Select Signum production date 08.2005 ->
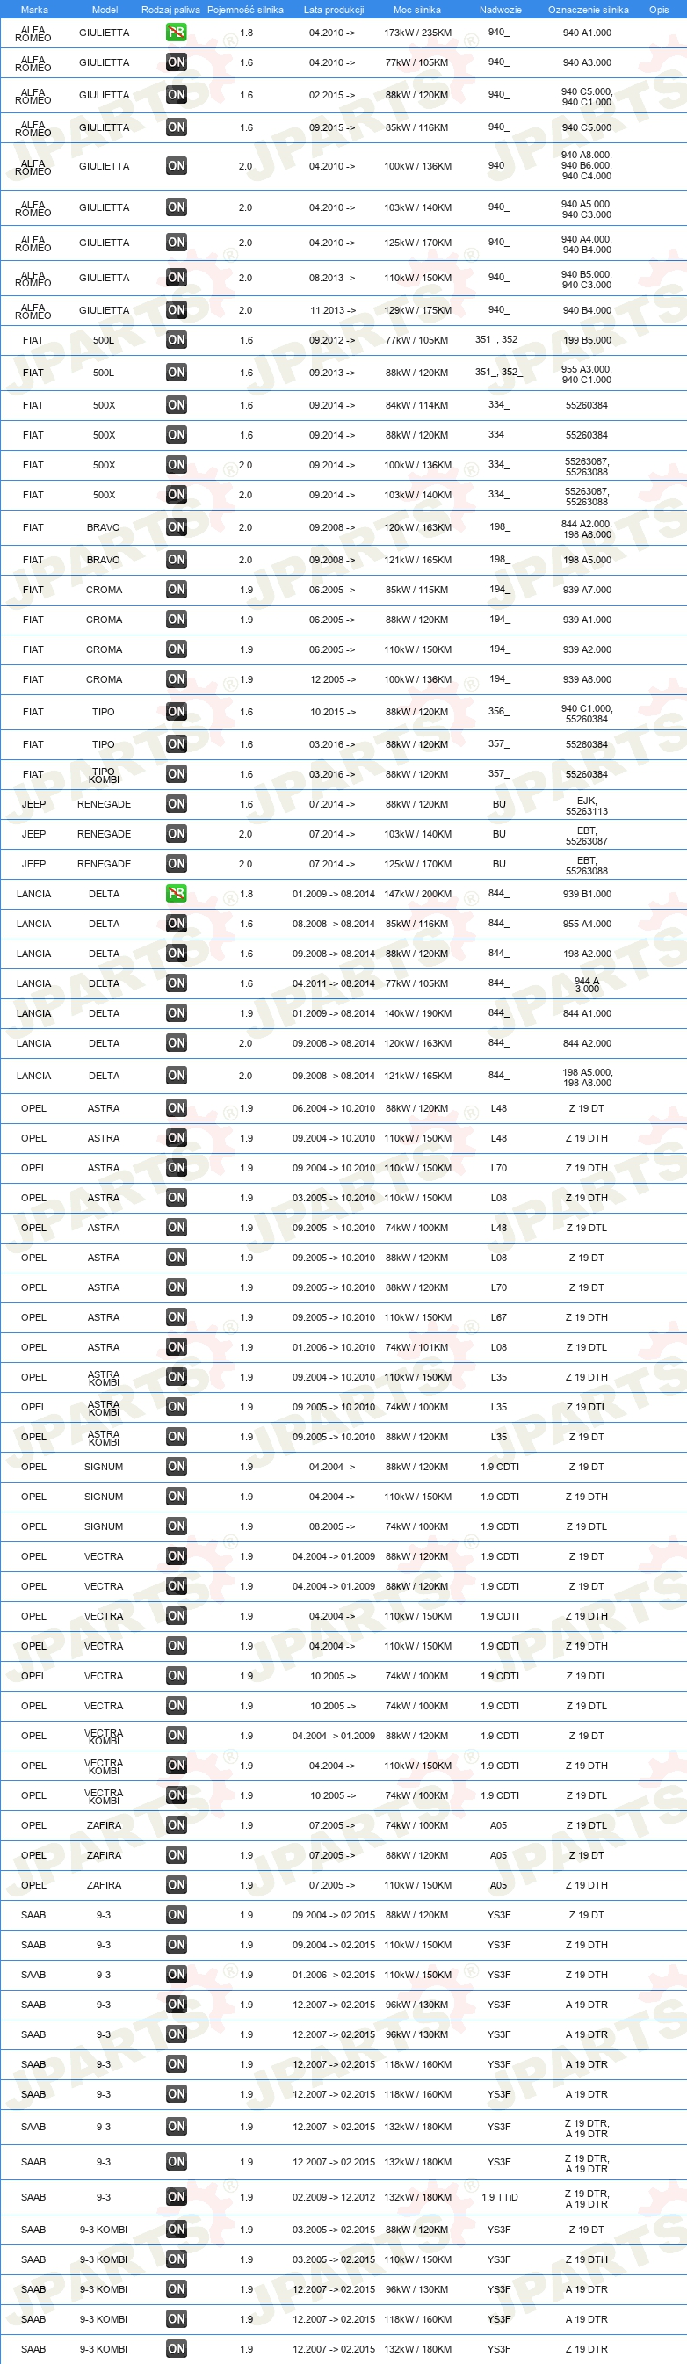Screen dimensions: 687x2364 click(x=332, y=1526)
